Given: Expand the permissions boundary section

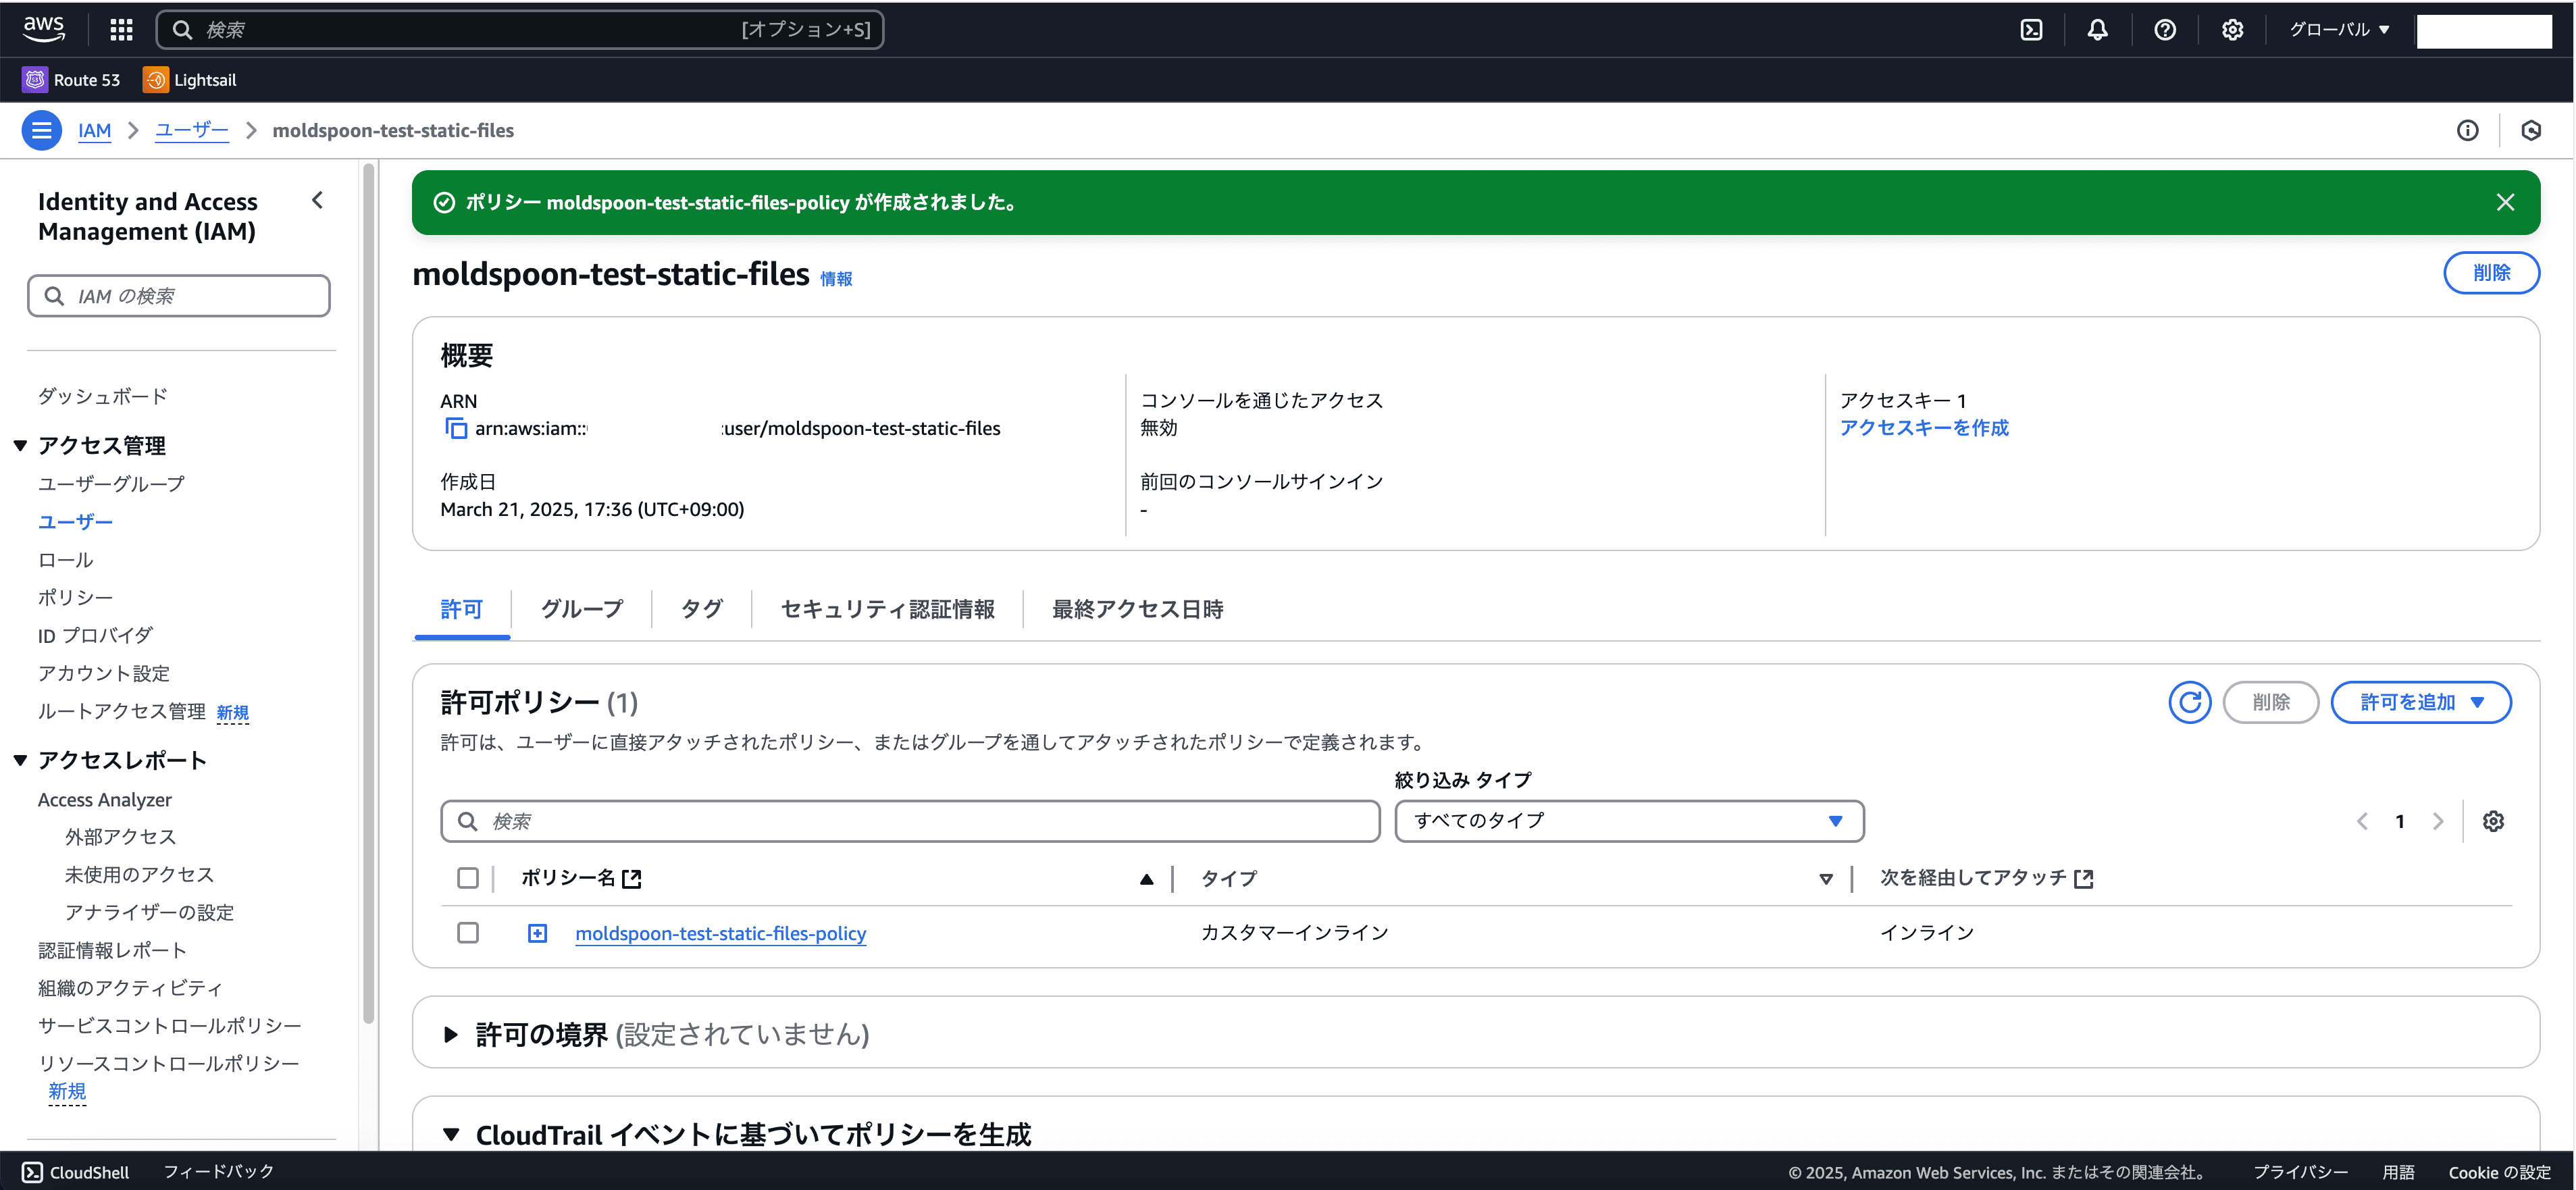Looking at the screenshot, I should point(450,1034).
